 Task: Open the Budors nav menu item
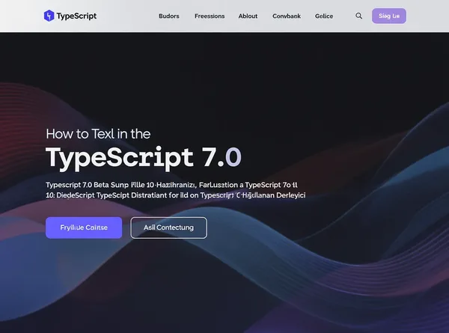pyautogui.click(x=169, y=16)
